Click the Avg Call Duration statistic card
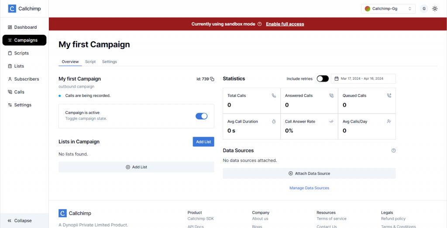The width and height of the screenshot is (447, 228). tap(252, 126)
